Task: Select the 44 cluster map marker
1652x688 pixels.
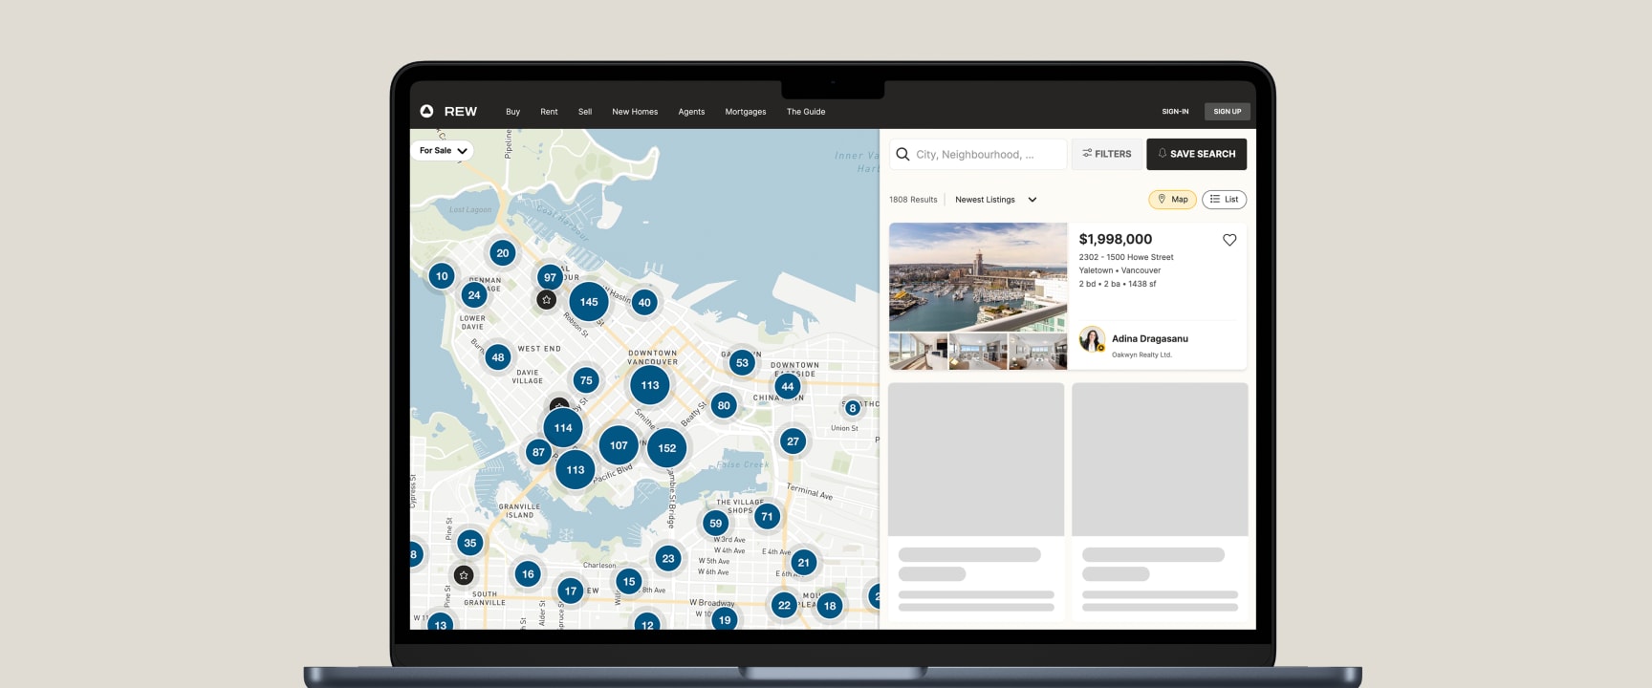Action: 787,387
